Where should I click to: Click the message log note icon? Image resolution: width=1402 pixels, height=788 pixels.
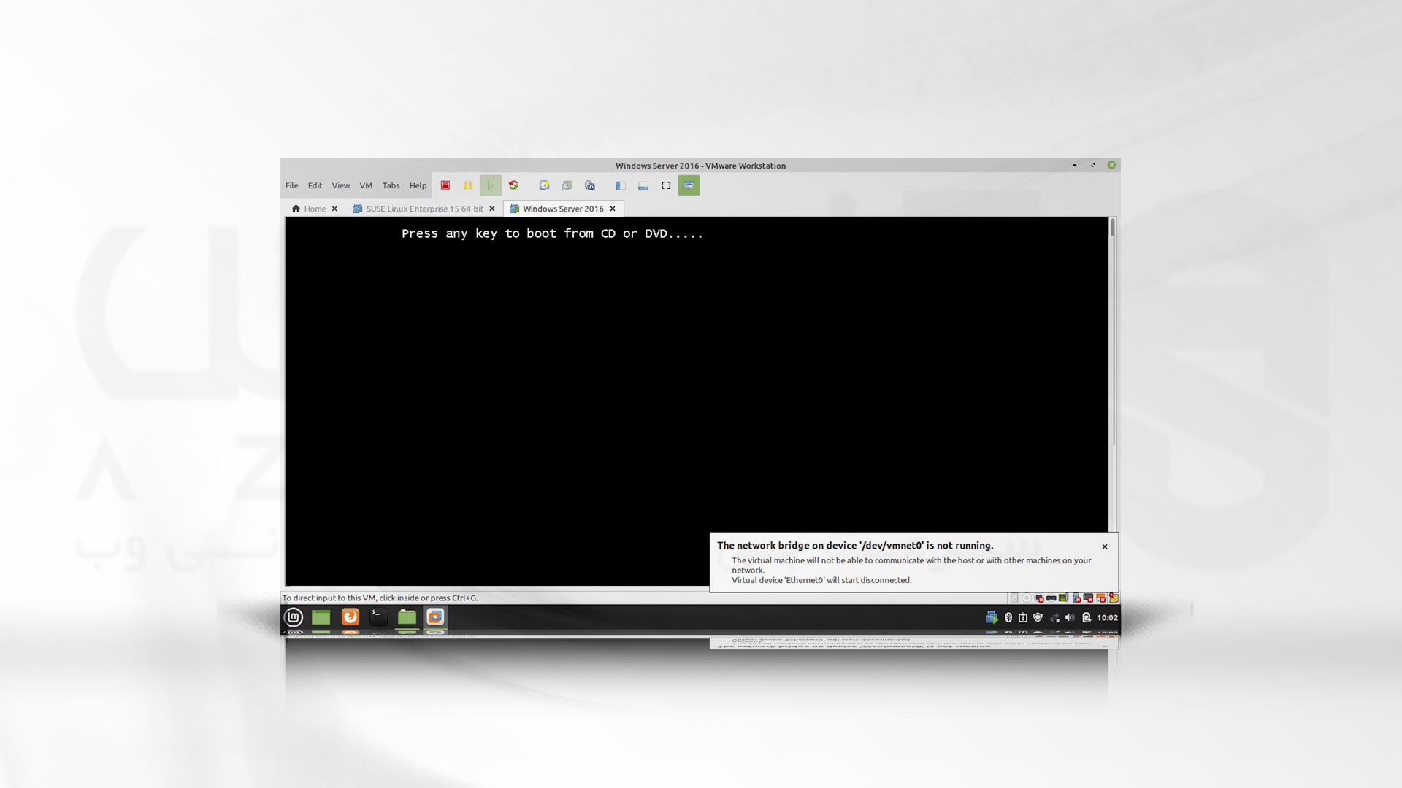[1114, 598]
